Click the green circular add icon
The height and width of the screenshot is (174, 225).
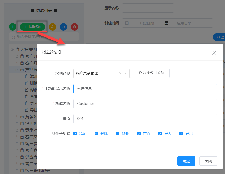(13, 27)
